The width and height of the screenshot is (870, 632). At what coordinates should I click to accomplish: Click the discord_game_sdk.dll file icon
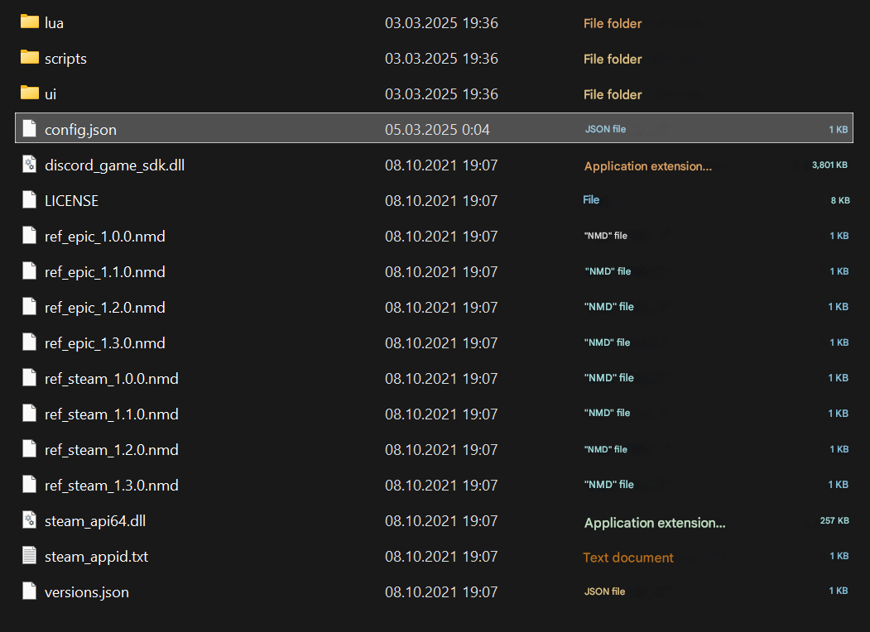coord(30,165)
